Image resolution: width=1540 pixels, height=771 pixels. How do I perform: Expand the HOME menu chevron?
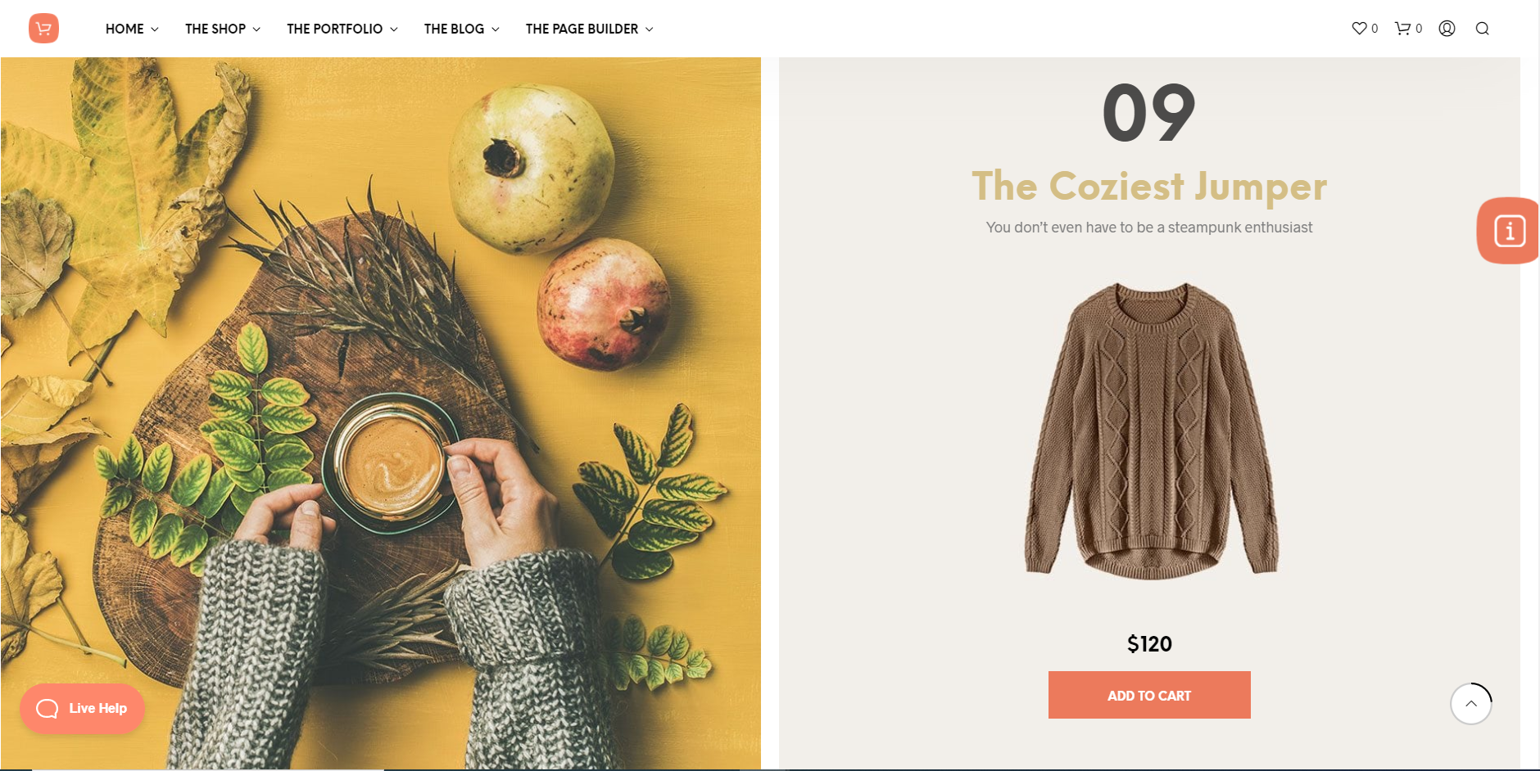point(155,29)
